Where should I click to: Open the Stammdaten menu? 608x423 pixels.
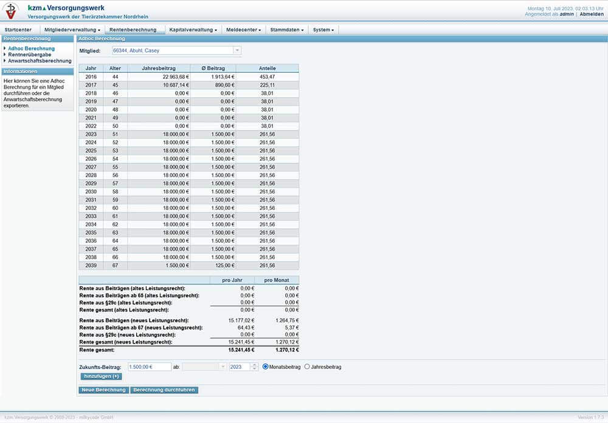[287, 29]
